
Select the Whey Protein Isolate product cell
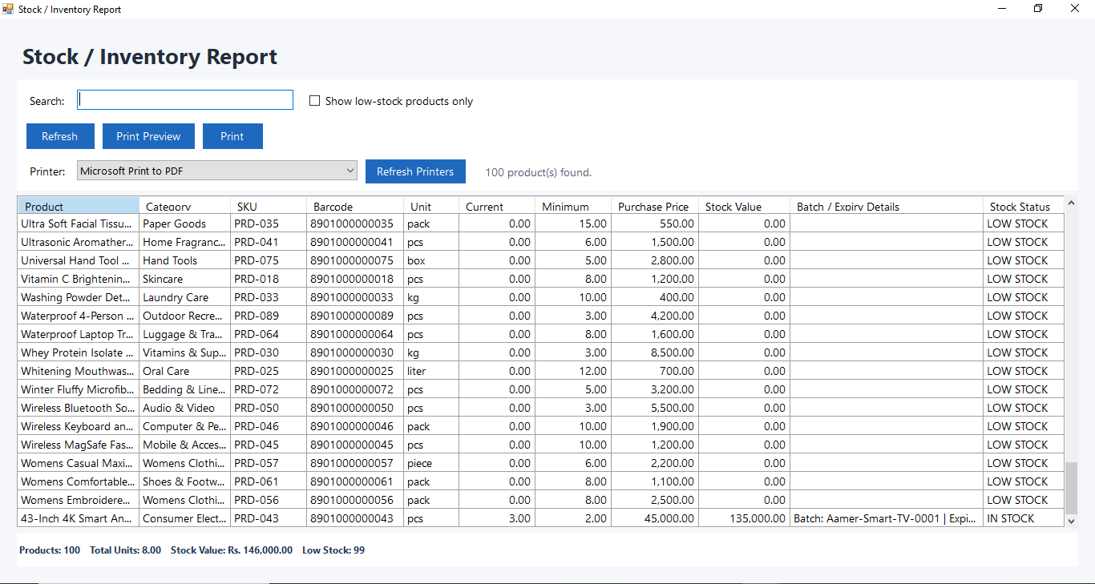[79, 352]
